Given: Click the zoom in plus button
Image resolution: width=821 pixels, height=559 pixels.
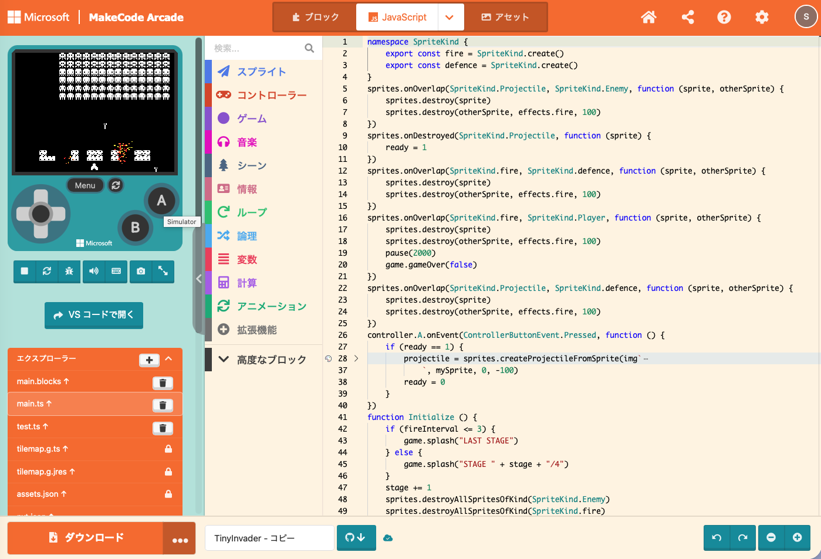Looking at the screenshot, I should pyautogui.click(x=797, y=537).
